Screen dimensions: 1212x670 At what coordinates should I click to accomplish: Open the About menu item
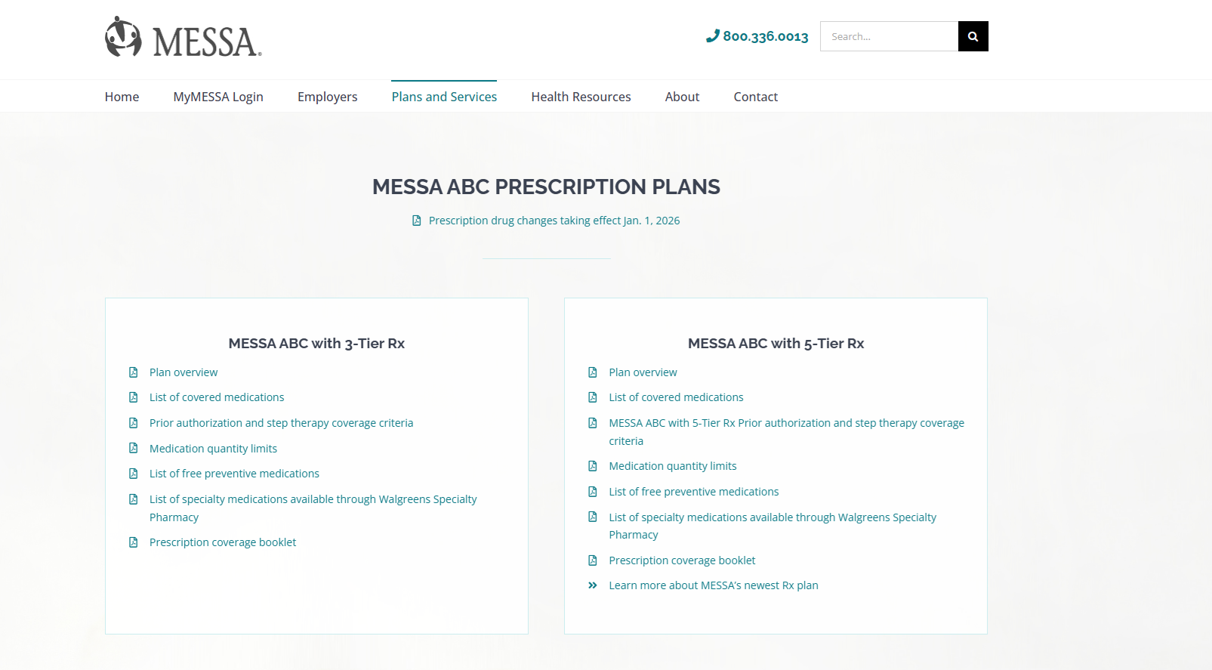click(x=682, y=97)
